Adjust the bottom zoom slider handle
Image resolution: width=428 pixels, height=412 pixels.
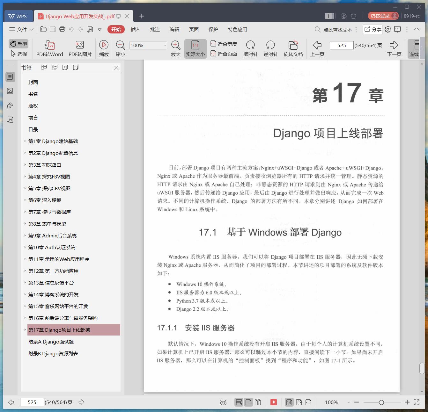381,402
